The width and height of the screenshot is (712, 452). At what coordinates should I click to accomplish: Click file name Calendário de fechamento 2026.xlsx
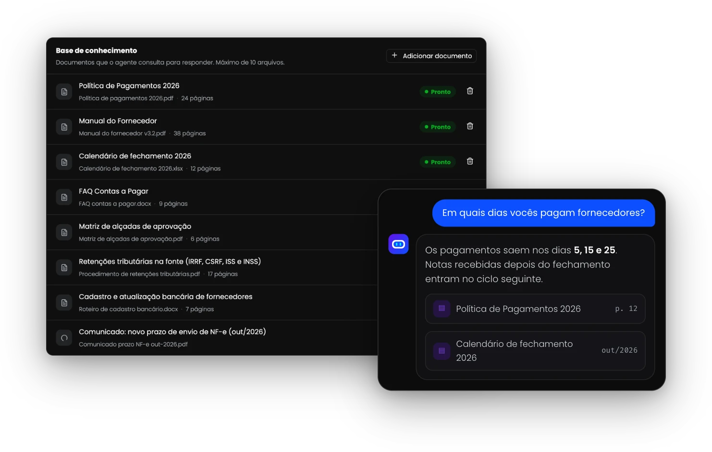click(x=131, y=168)
